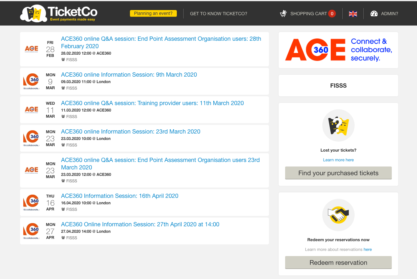
Task: Open the Information Session: 9th March 2020
Action: point(129,75)
